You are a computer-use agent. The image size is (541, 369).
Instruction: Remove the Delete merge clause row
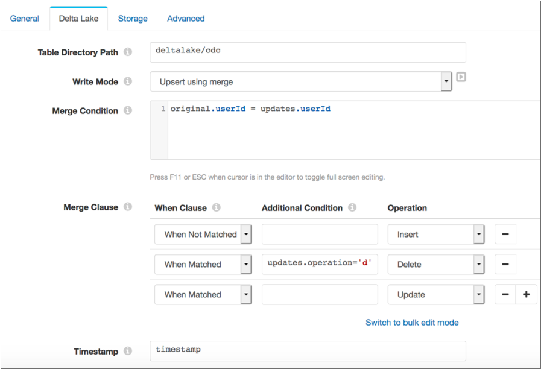coord(505,264)
